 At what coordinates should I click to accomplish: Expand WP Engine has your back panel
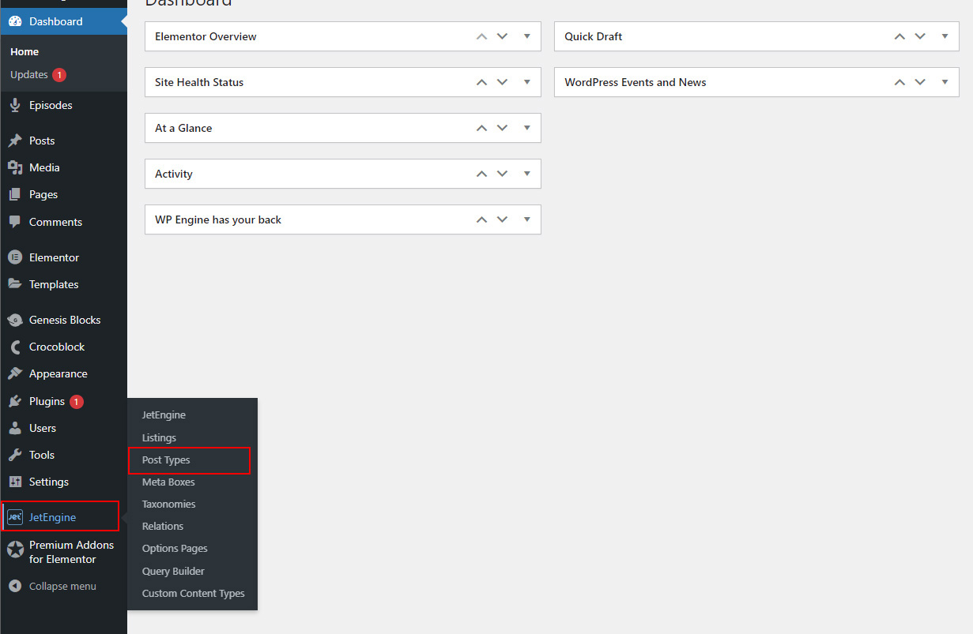tap(527, 219)
